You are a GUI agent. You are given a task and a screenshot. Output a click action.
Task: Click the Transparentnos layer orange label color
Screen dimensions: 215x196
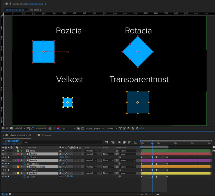[18, 167]
